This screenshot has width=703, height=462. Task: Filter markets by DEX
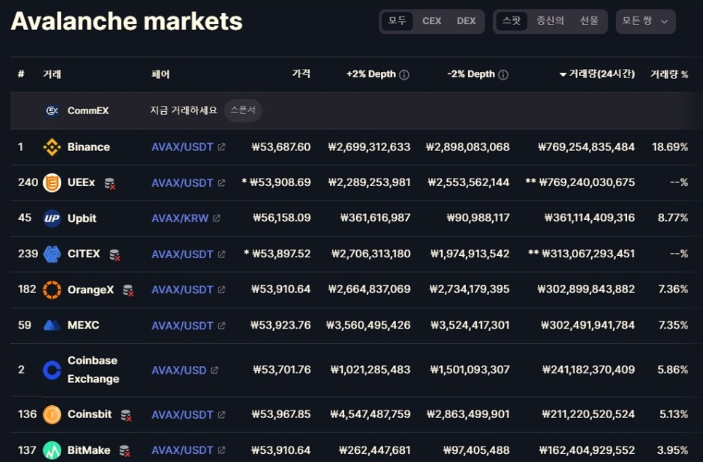466,21
